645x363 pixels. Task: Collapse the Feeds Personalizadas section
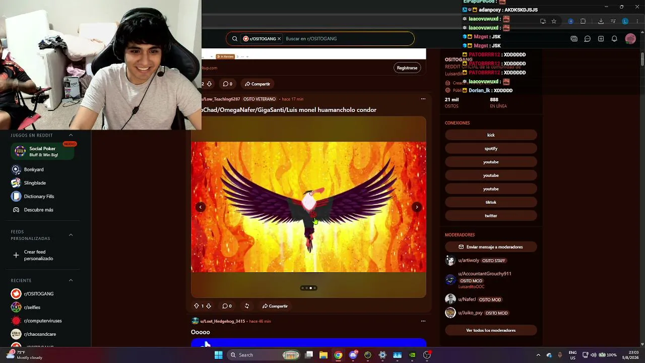pyautogui.click(x=71, y=235)
